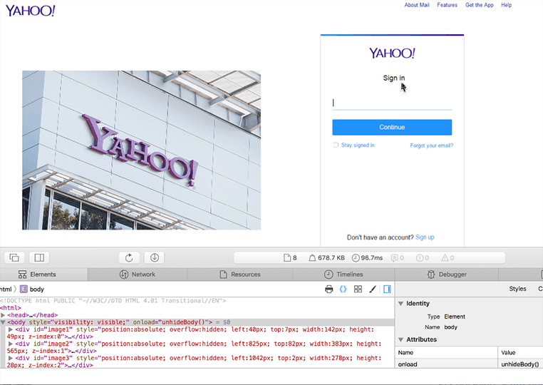Click the email input field
This screenshot has height=385, width=543.
click(392, 103)
